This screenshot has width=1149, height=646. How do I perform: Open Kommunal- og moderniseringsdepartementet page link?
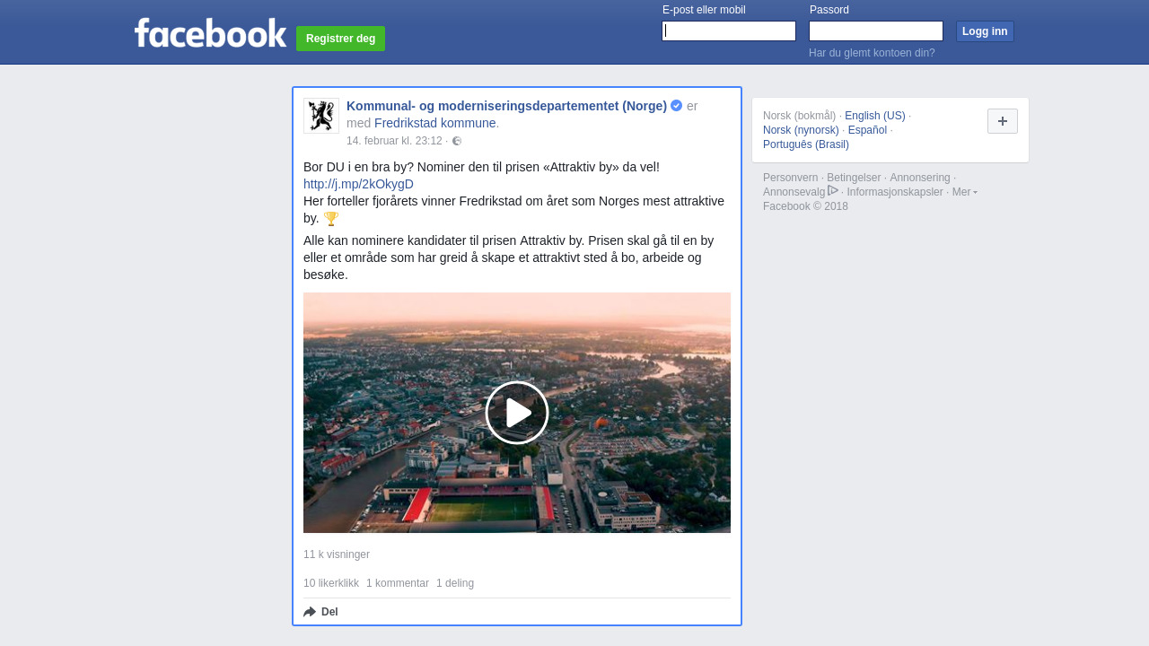pos(506,106)
